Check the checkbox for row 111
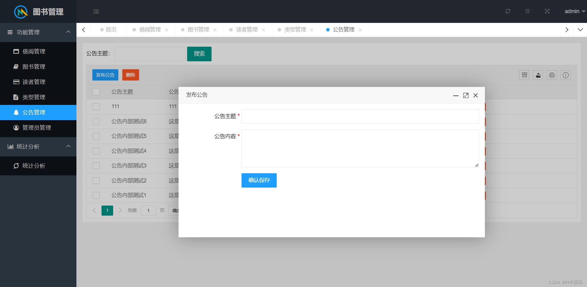The height and width of the screenshot is (287, 587). coord(96,106)
